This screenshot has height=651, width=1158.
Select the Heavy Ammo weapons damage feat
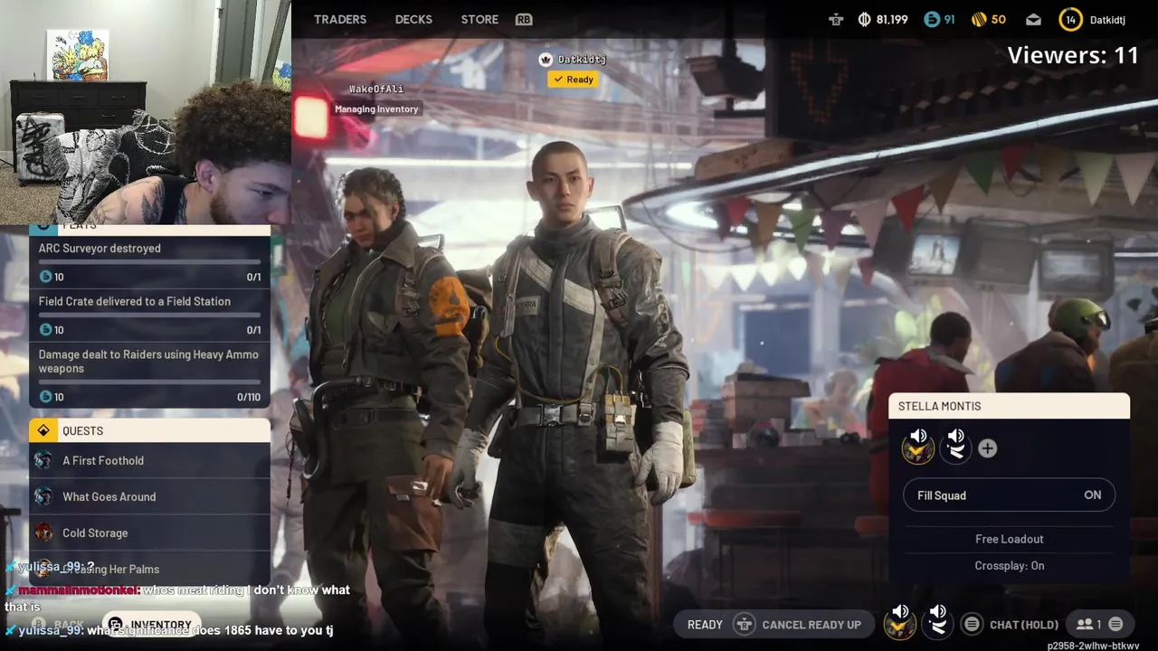[x=149, y=374]
